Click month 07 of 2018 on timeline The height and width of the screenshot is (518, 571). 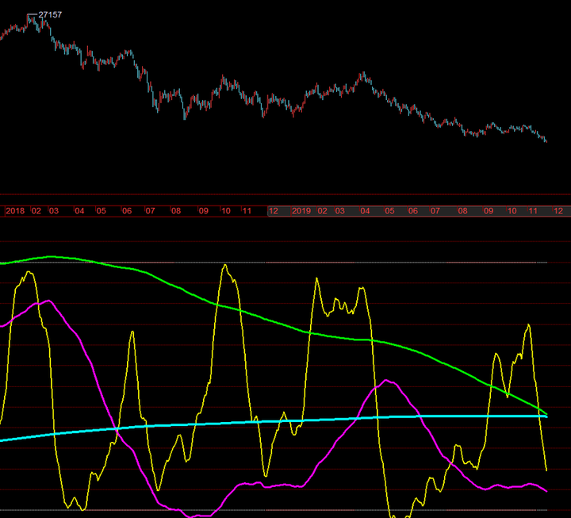150,211
